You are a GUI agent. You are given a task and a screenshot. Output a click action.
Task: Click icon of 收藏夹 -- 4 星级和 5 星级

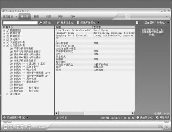11,64
